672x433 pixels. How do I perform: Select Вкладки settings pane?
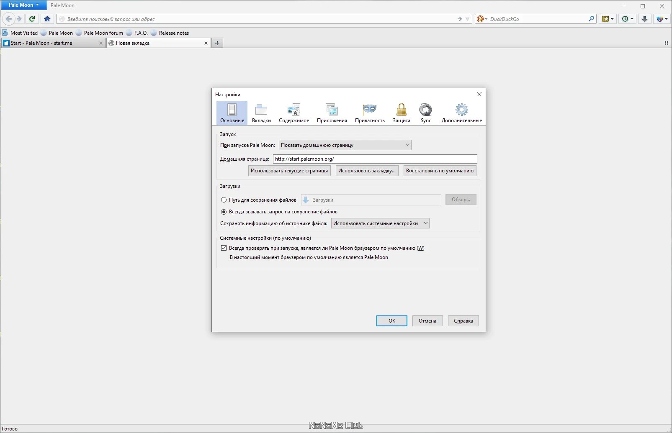coord(261,113)
